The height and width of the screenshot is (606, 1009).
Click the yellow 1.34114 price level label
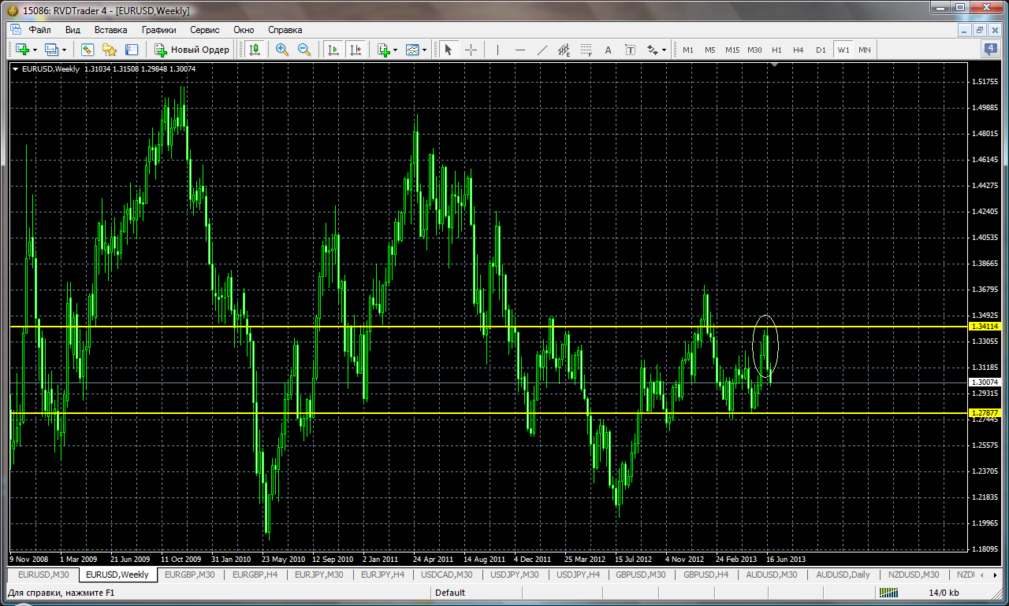(985, 327)
